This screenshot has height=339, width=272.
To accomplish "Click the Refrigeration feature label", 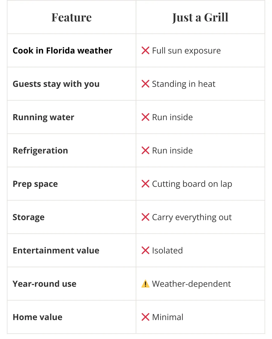I will point(40,151).
